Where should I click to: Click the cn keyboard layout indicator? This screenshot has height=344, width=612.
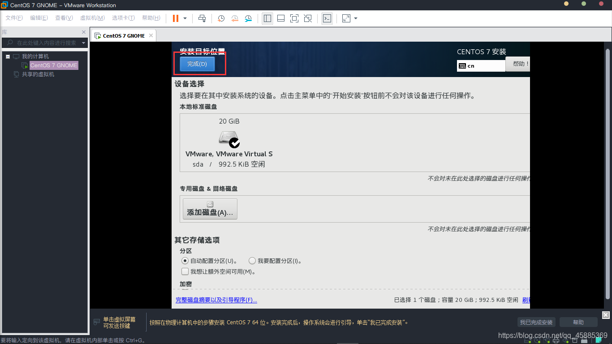(481, 66)
